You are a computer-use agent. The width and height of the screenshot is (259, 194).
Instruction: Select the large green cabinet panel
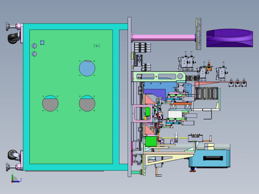point(71,97)
